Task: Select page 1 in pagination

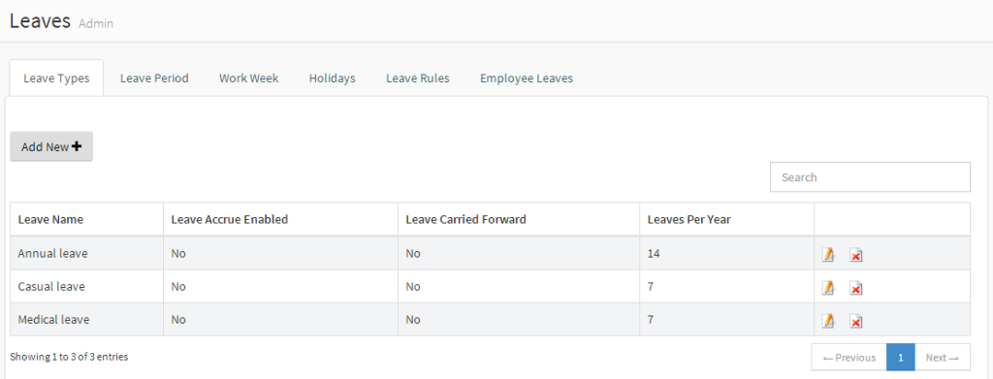Action: point(901,358)
